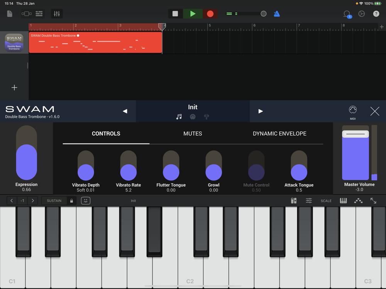Start playback with the green play button
386x289 pixels.
click(193, 14)
